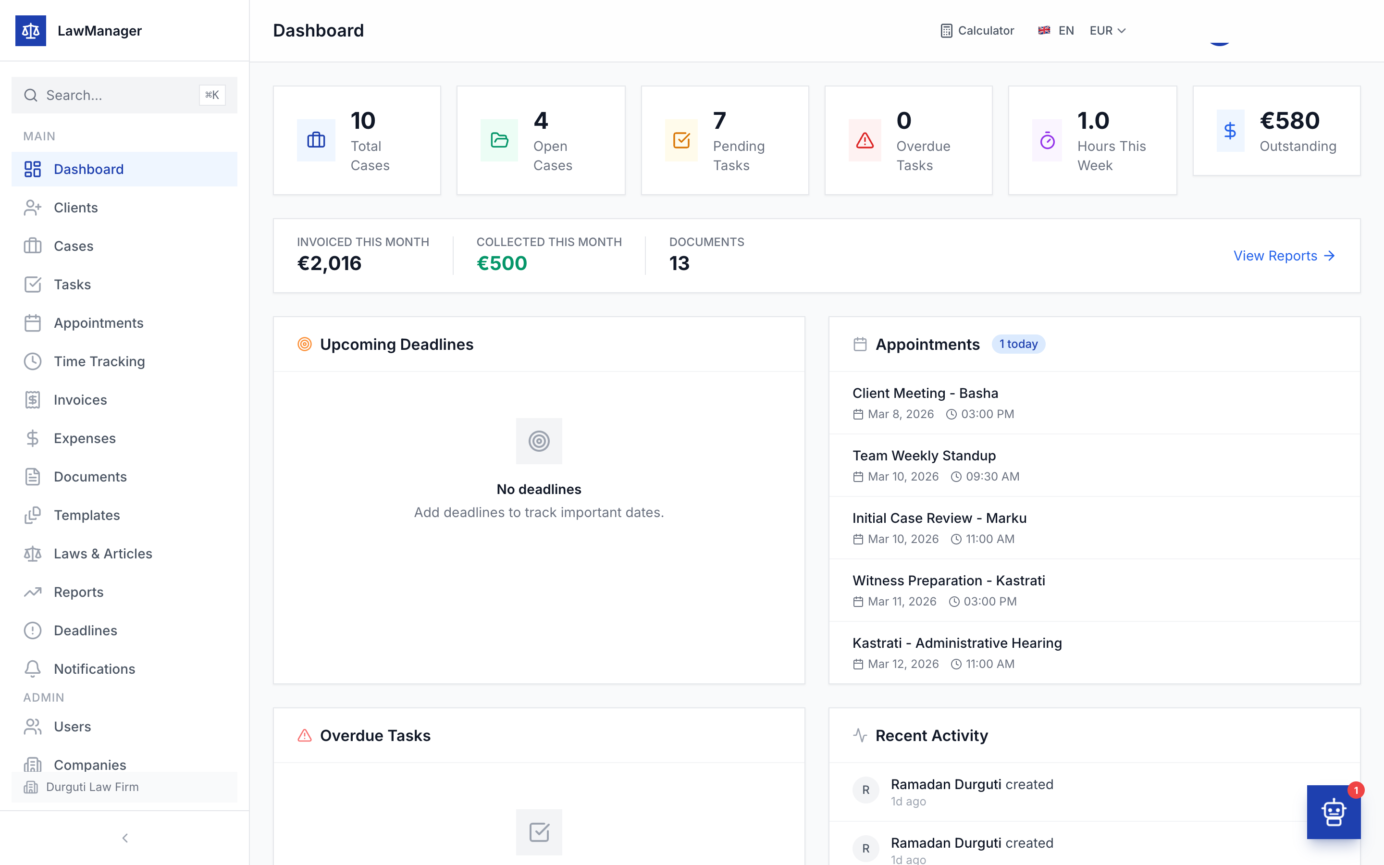Click the Search input field
This screenshot has height=865, width=1384.
(124, 95)
